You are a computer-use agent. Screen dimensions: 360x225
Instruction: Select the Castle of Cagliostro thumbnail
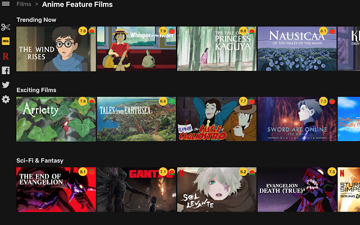217,119
